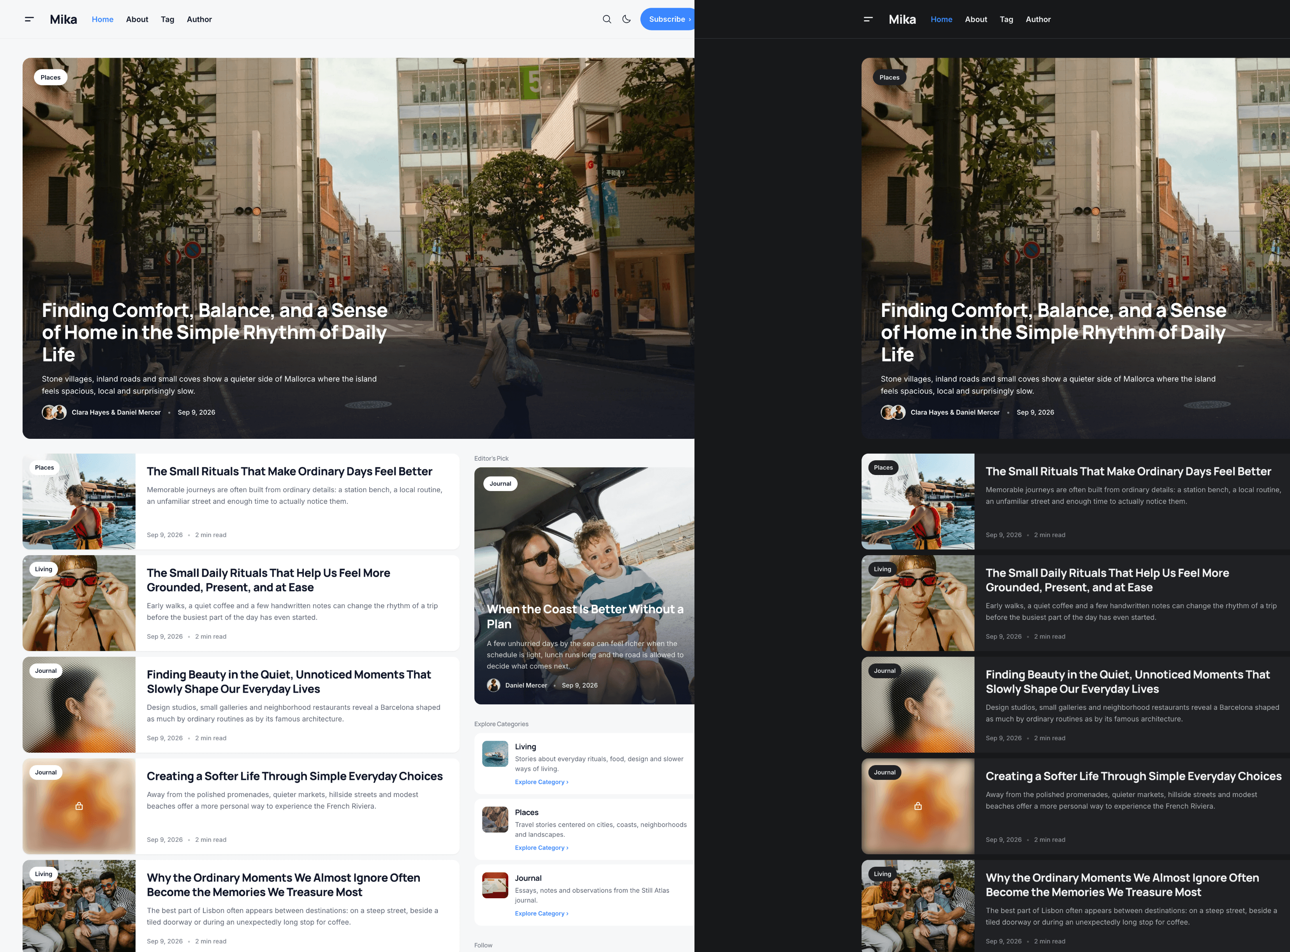Image resolution: width=1290 pixels, height=952 pixels.
Task: Click Explore Category under Journal
Action: point(541,913)
